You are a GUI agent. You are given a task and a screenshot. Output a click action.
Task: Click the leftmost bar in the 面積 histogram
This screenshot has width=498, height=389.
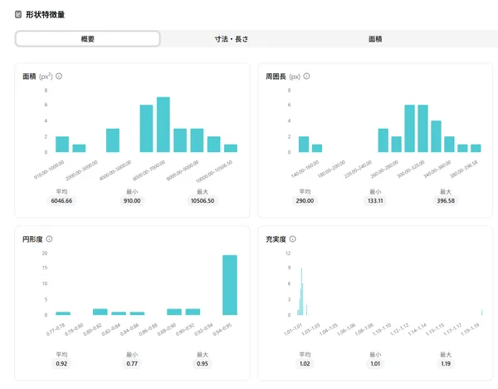pyautogui.click(x=62, y=144)
